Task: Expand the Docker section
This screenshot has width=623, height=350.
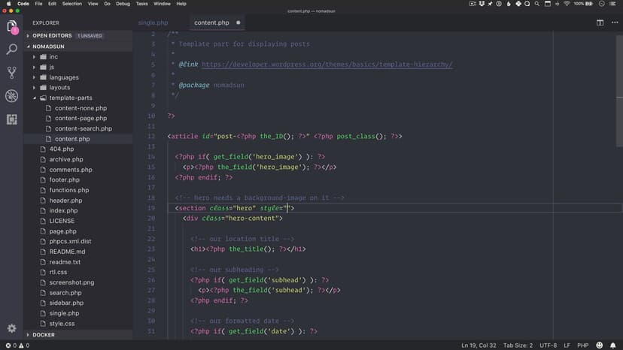Action: pos(44,335)
